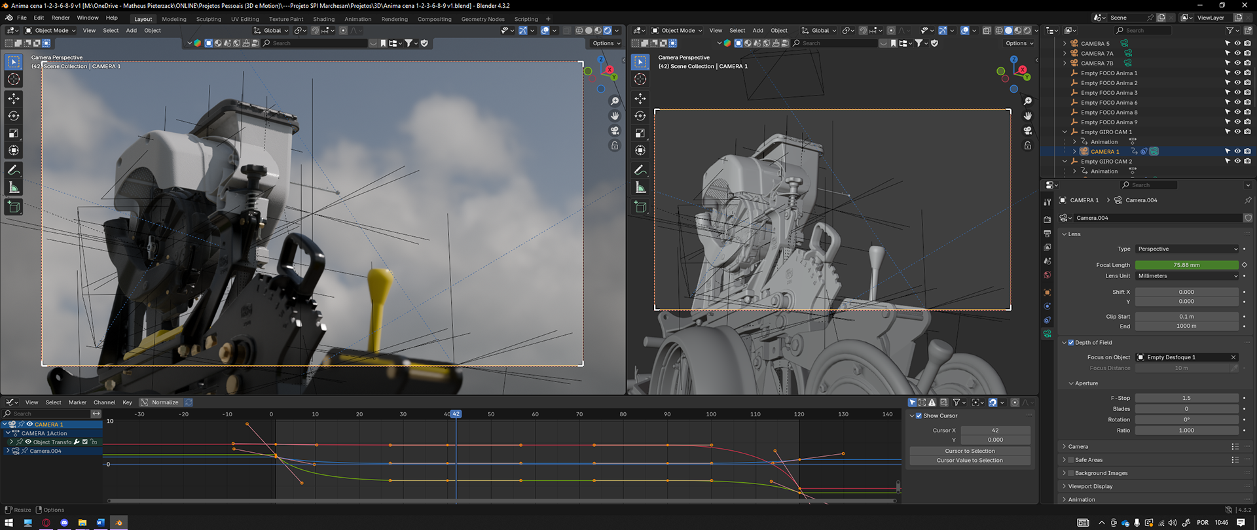Activate the Annotate tool in left viewport

[x=14, y=170]
